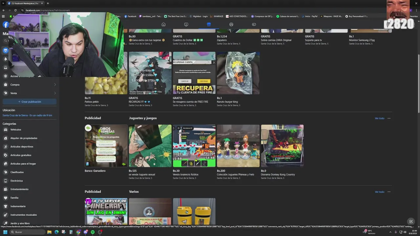
Task: Open Windows Start menu
Action: (5, 232)
